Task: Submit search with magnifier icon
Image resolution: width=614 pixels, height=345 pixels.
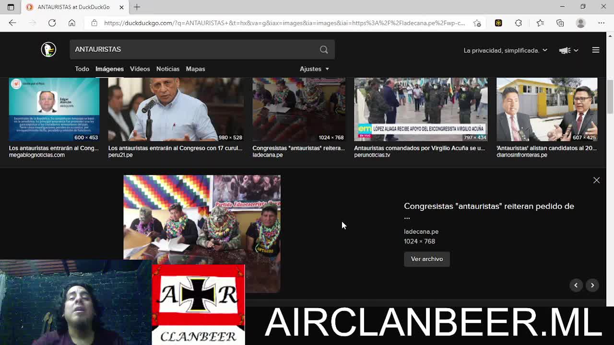Action: pyautogui.click(x=324, y=49)
